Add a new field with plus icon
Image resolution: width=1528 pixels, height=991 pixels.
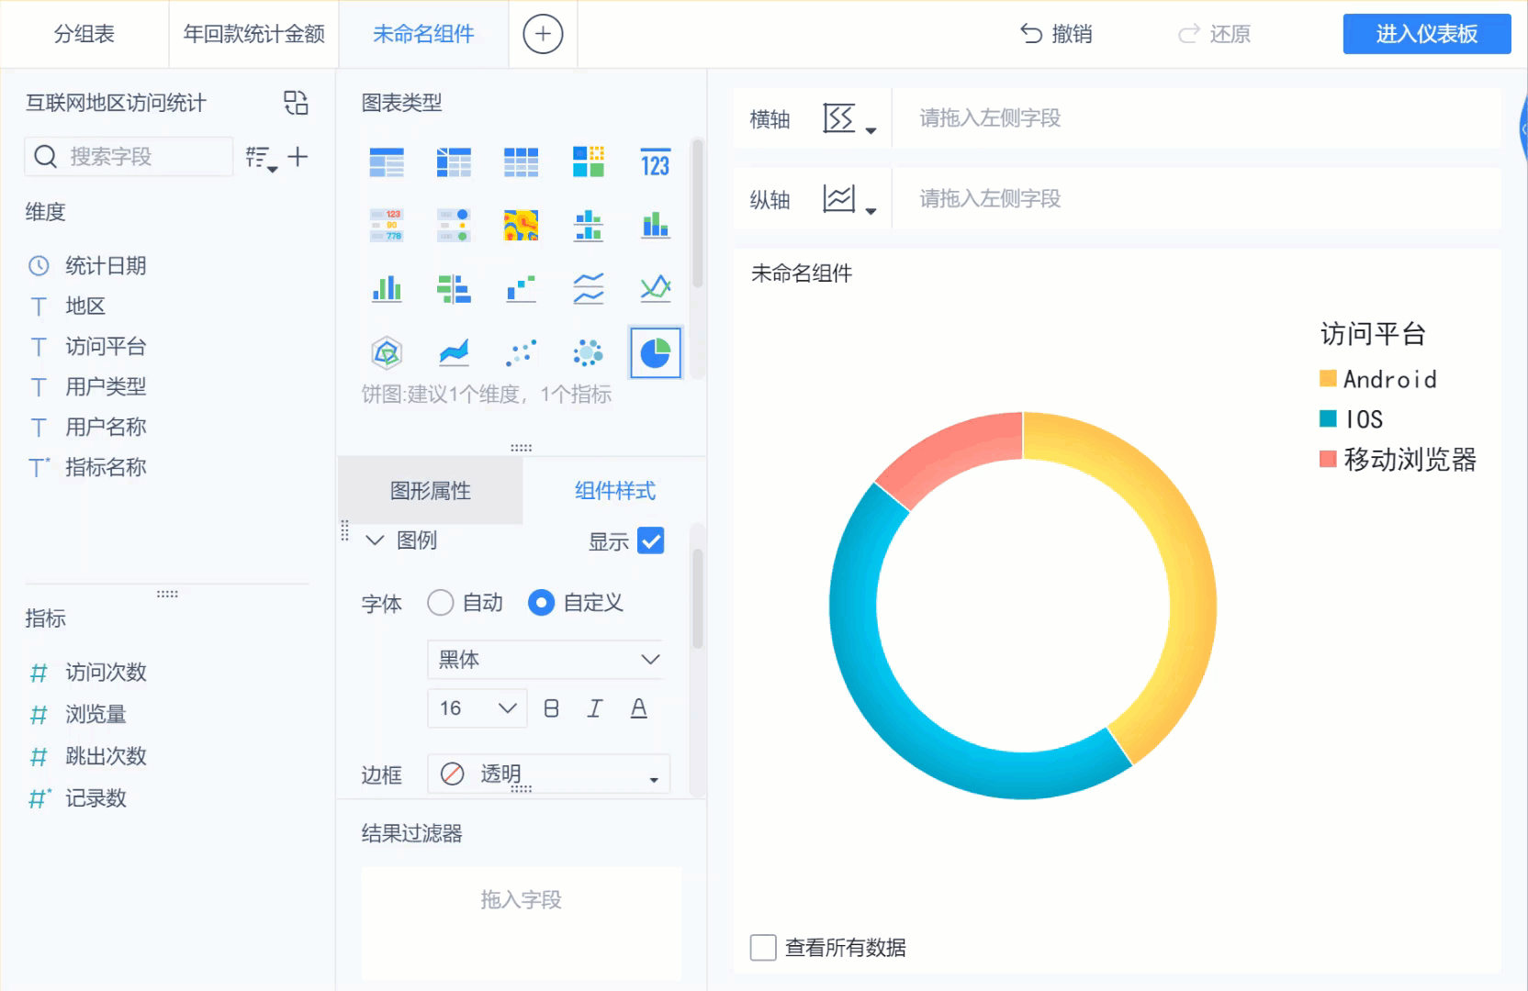pyautogui.click(x=298, y=157)
